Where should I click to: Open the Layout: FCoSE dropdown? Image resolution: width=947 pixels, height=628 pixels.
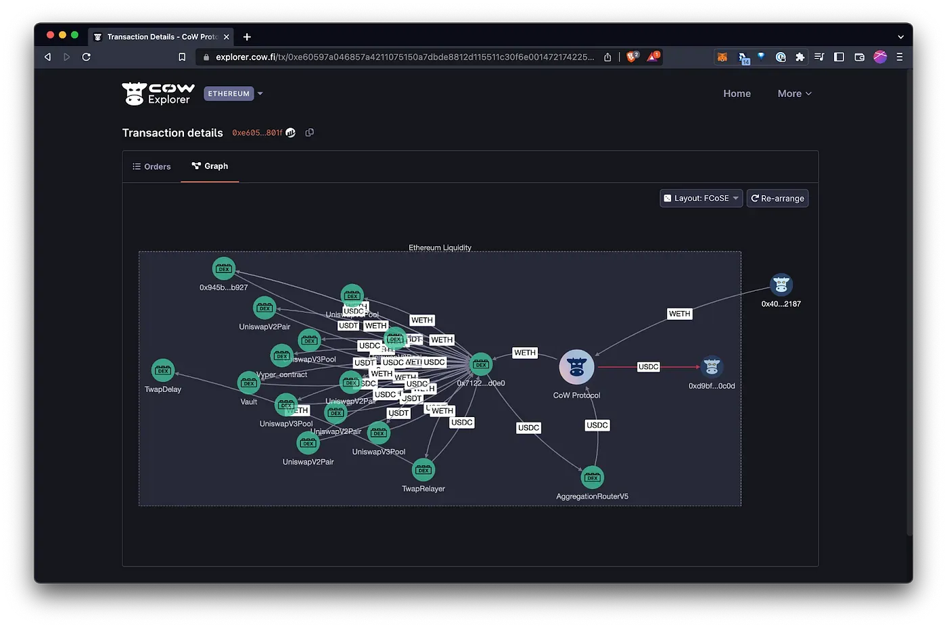(701, 198)
